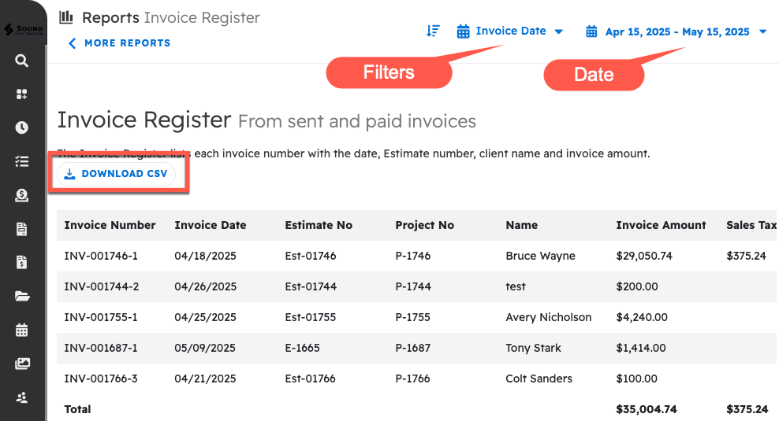
Task: Click the Invoice Number column header
Action: (x=110, y=225)
